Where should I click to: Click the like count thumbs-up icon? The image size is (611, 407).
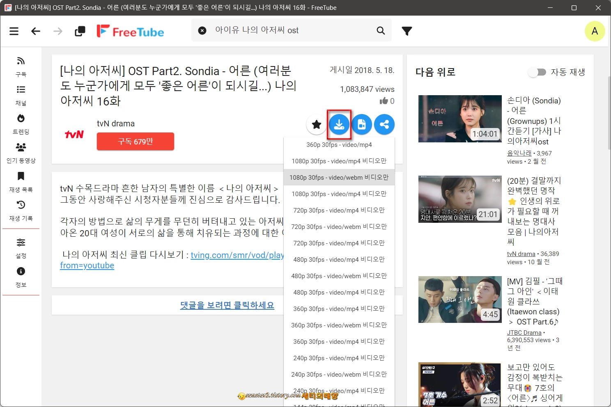click(x=384, y=101)
